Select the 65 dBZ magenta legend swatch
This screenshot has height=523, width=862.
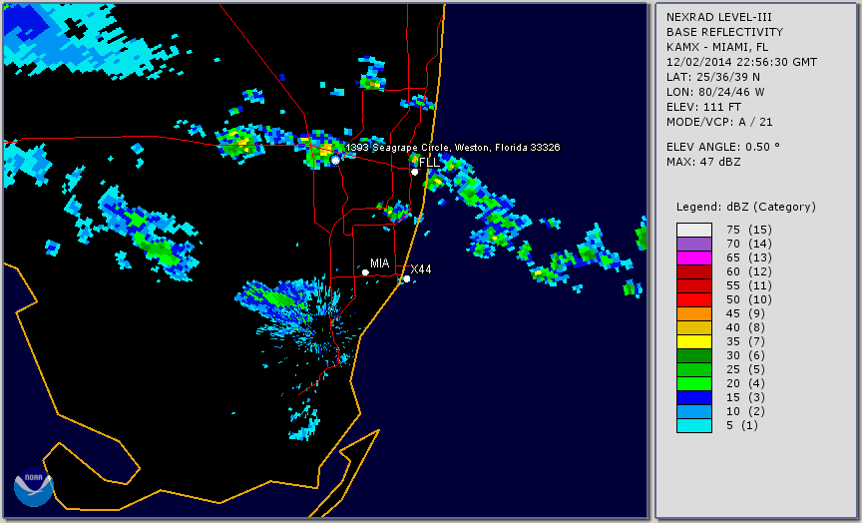tap(693, 258)
